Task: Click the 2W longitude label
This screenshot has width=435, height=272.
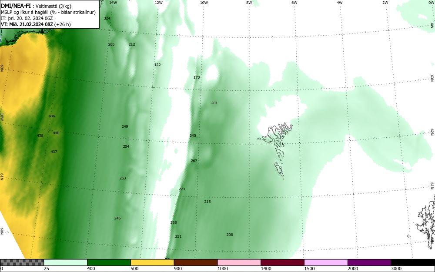Action: 385,3
